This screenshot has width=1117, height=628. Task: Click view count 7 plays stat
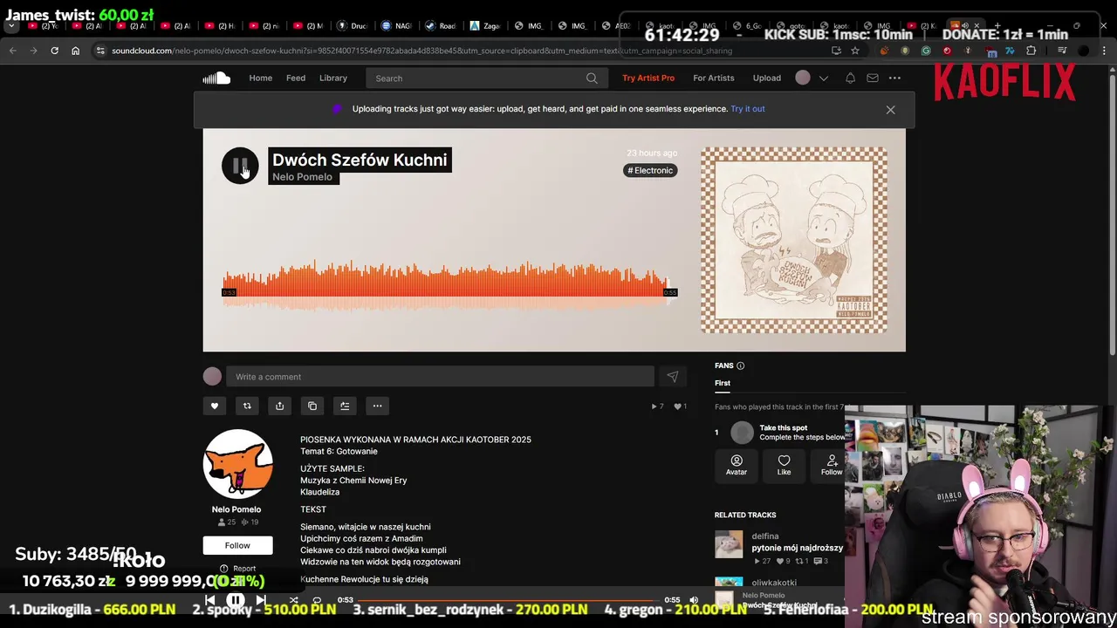click(x=658, y=406)
